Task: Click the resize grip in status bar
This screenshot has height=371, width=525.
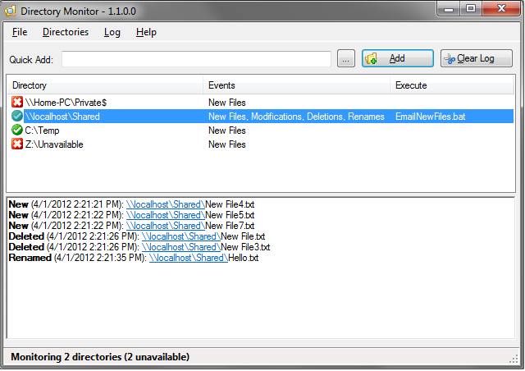Action: [x=514, y=360]
